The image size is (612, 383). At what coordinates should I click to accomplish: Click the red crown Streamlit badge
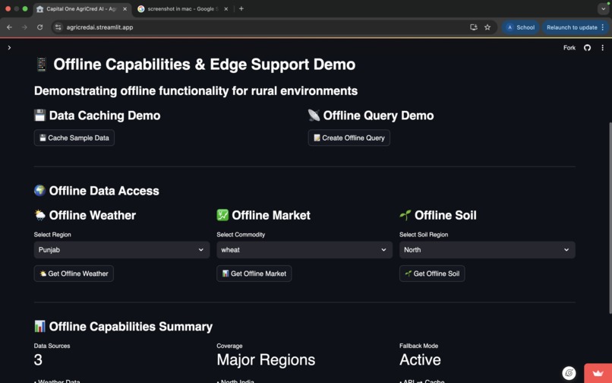[598, 373]
